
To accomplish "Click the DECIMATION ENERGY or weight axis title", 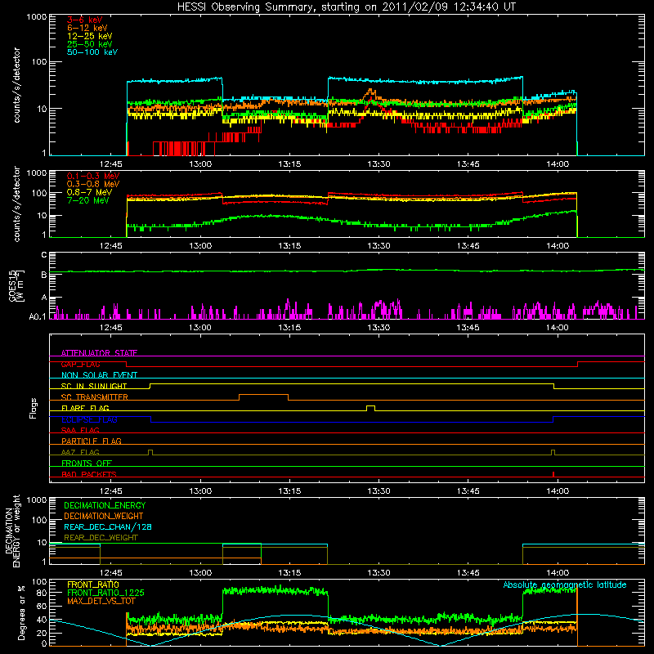I will (x=12, y=531).
